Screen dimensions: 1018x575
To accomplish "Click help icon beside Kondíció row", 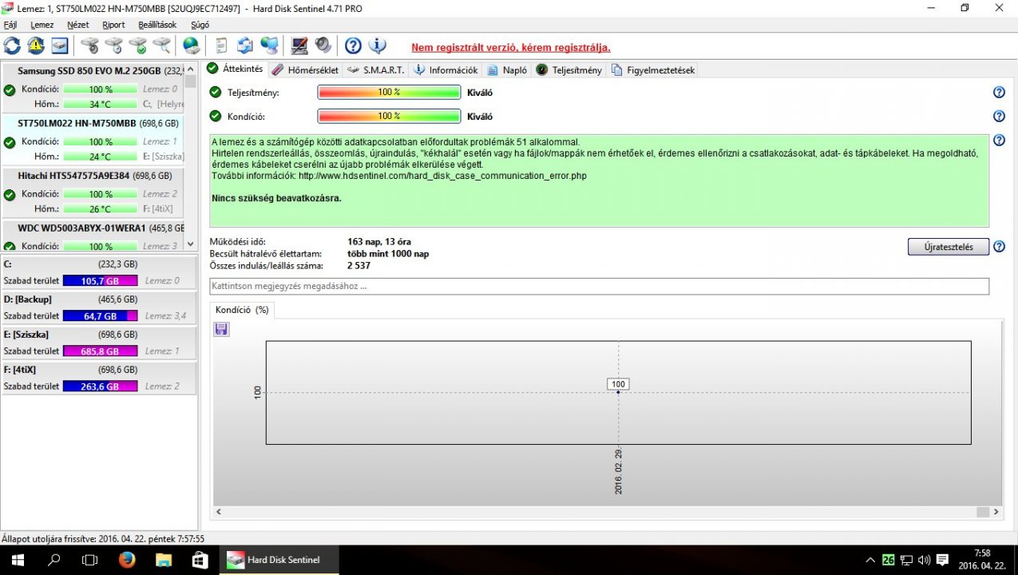I will [x=999, y=117].
